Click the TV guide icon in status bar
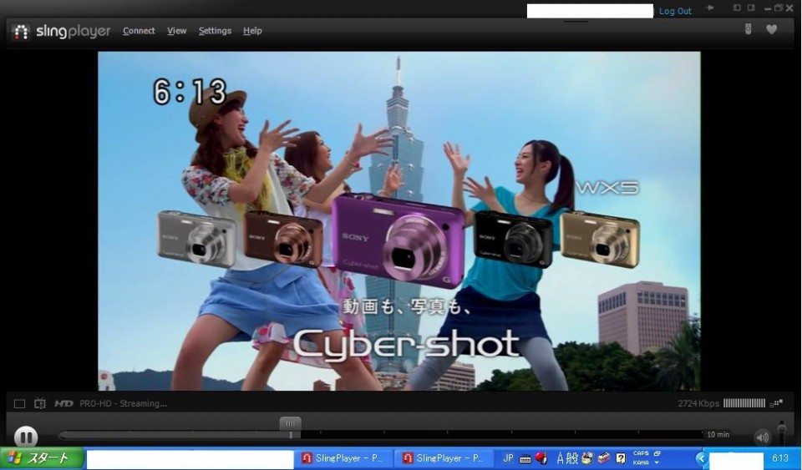 40,403
